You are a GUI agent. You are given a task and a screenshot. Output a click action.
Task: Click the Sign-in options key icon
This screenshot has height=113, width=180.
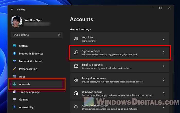(76, 52)
